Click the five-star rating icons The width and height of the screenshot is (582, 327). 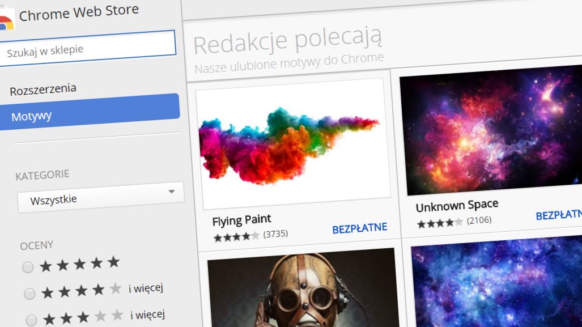click(79, 264)
